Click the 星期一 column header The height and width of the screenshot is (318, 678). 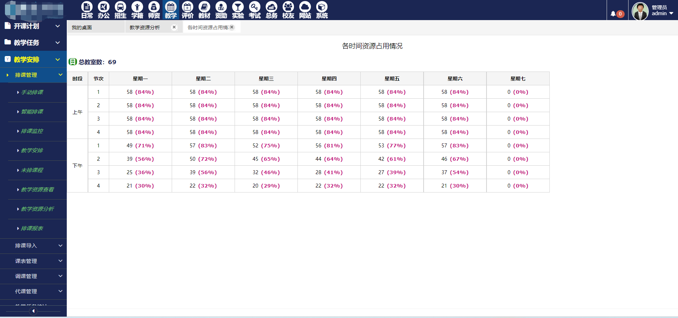pos(140,79)
